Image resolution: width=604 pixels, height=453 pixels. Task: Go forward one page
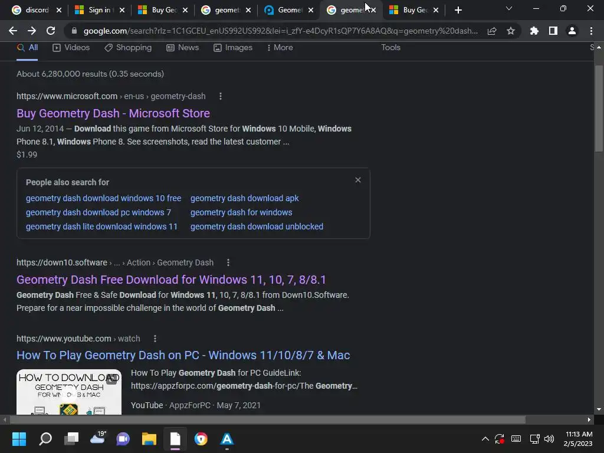[x=32, y=31]
